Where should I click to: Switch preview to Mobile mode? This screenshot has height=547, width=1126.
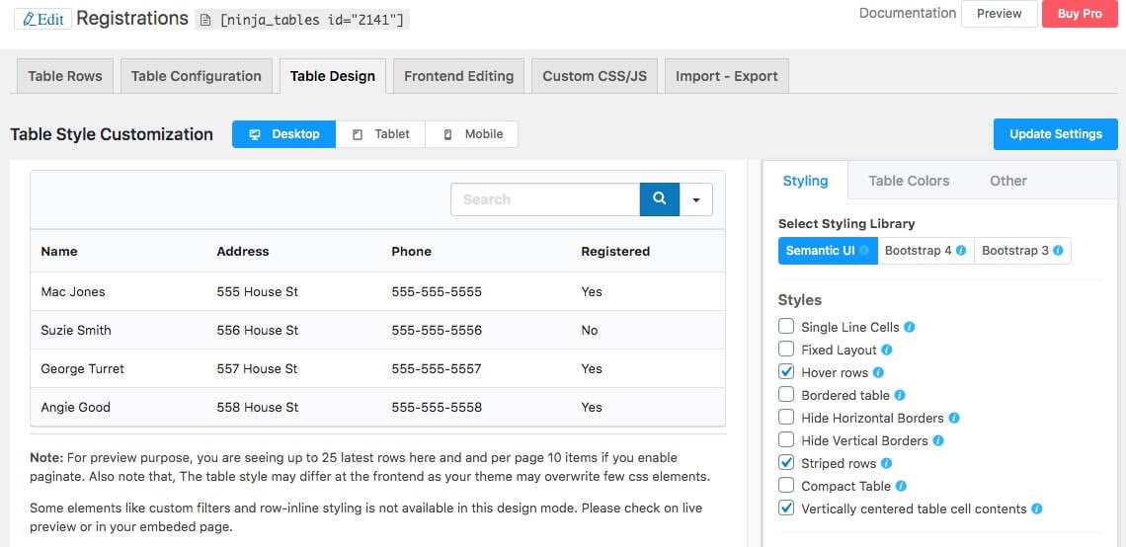(472, 134)
